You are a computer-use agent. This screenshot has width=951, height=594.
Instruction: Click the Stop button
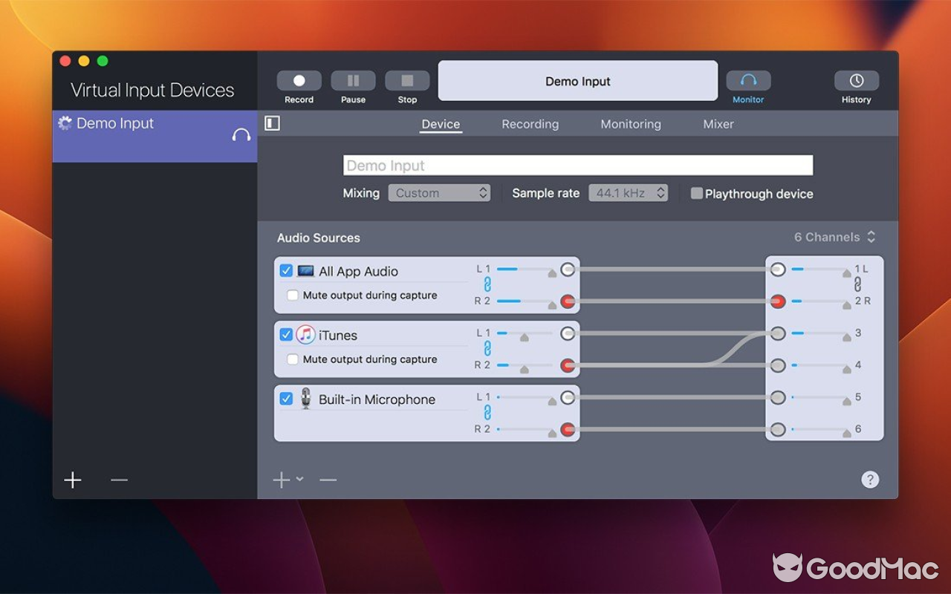pyautogui.click(x=407, y=80)
